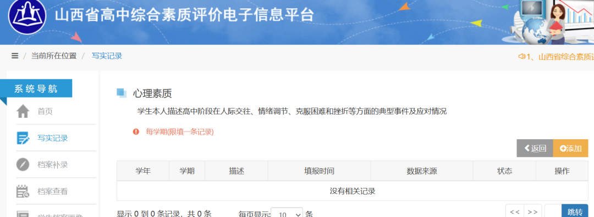This screenshot has height=217, width=594.
Task: Click the platform logo emblem
Action: (28, 16)
